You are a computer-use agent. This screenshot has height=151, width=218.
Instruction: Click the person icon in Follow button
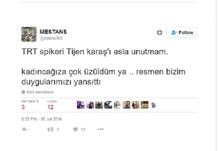pos(174,32)
